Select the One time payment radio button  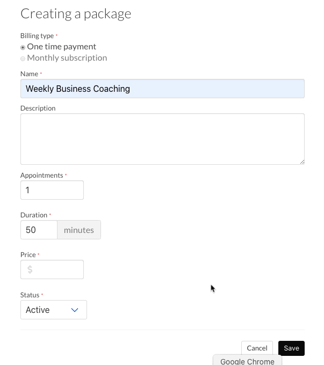tap(23, 47)
